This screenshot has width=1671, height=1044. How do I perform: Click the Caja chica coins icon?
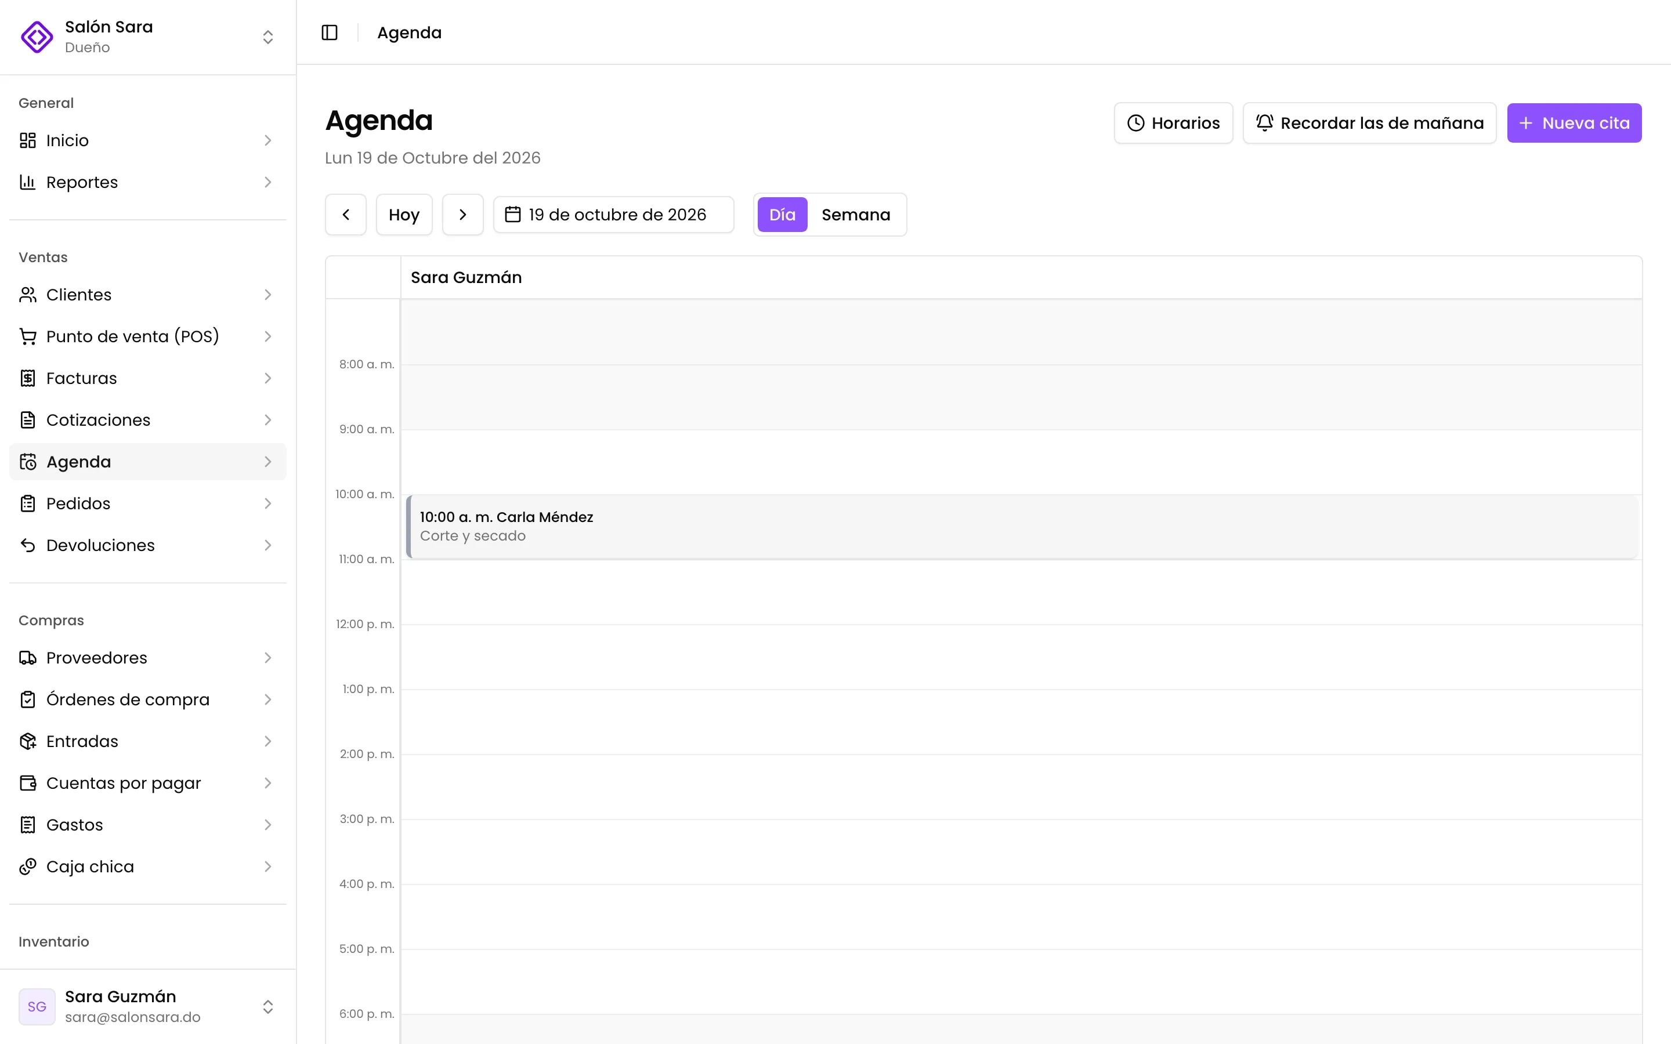pos(28,867)
